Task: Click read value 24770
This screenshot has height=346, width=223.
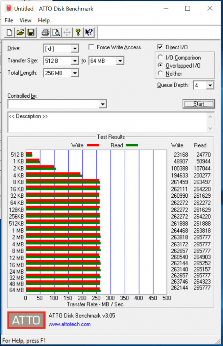Action: click(203, 155)
